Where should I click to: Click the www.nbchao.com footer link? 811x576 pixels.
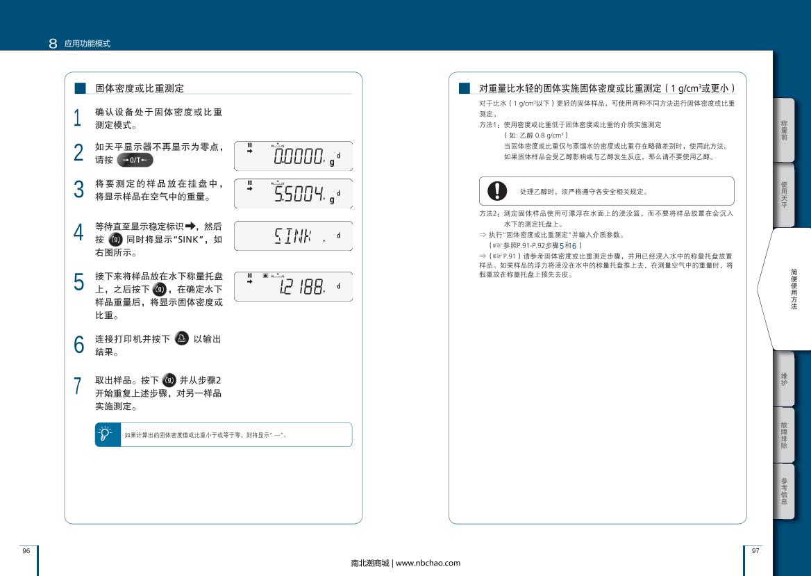428,563
